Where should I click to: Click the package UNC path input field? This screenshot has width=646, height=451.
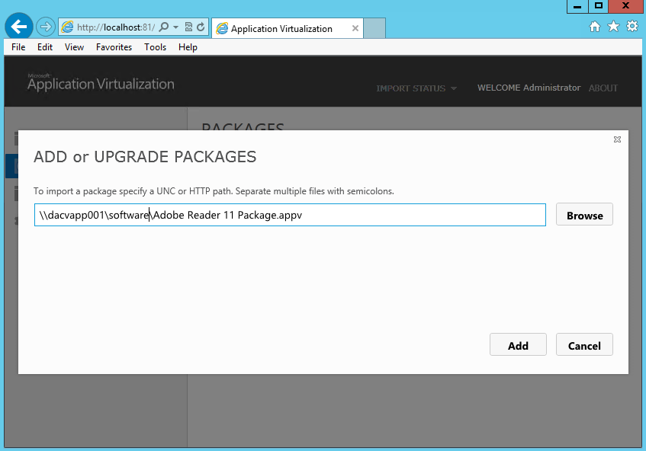(x=290, y=215)
